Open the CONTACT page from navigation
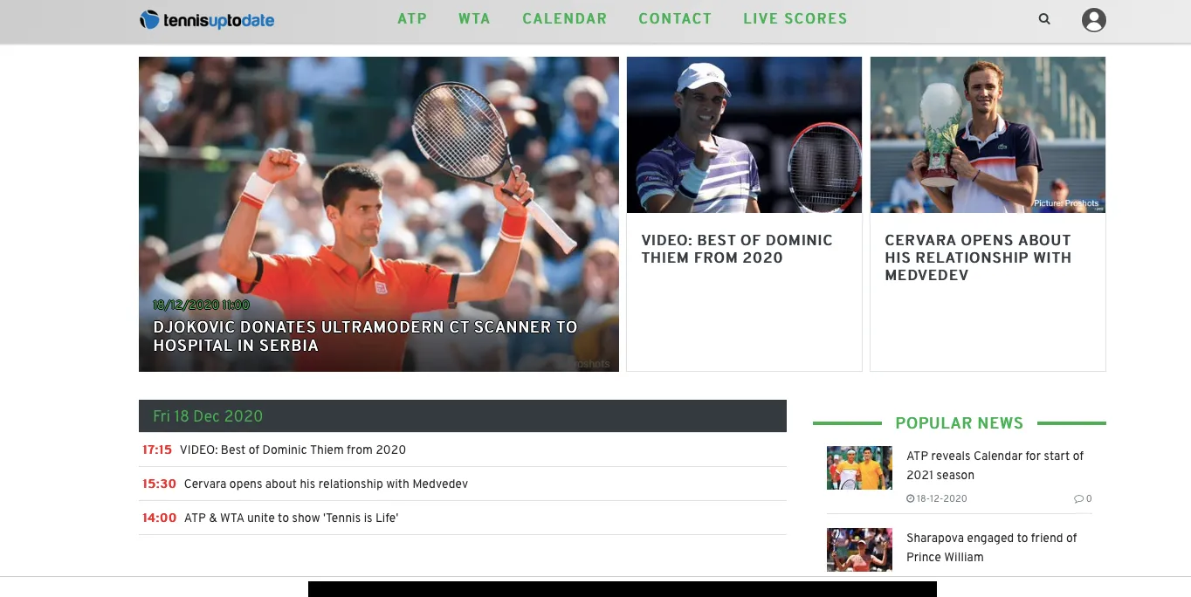Viewport: 1191px width, 597px height. 675,18
